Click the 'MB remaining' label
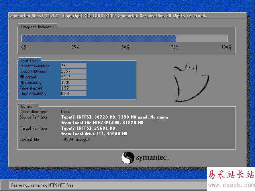This screenshot has height=191, width=255. tap(31, 82)
